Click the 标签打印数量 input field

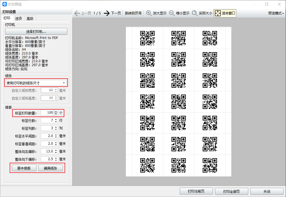[47, 113]
